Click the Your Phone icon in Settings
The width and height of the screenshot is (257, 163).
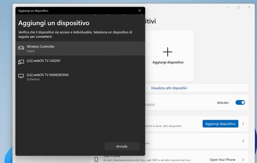pos(96,159)
